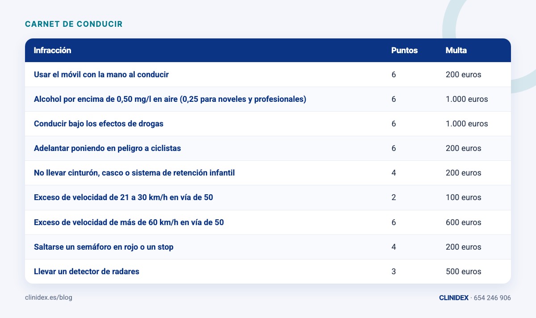Select 'Conducir bajo los efectos de drogas'
Screen dimensions: 536x318
[x=99, y=124]
